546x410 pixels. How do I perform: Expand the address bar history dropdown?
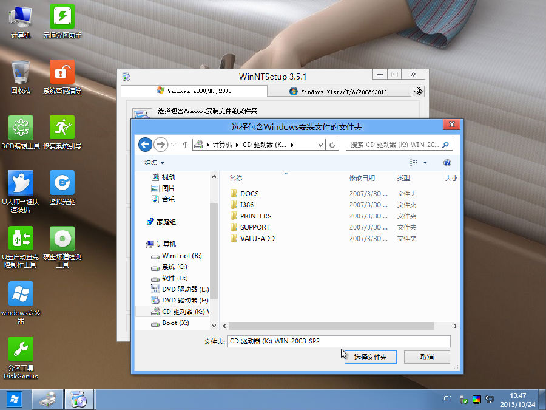pyautogui.click(x=321, y=145)
